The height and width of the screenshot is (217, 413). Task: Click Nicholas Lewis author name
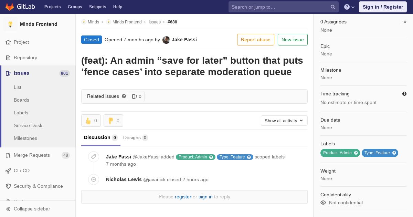pyautogui.click(x=124, y=179)
